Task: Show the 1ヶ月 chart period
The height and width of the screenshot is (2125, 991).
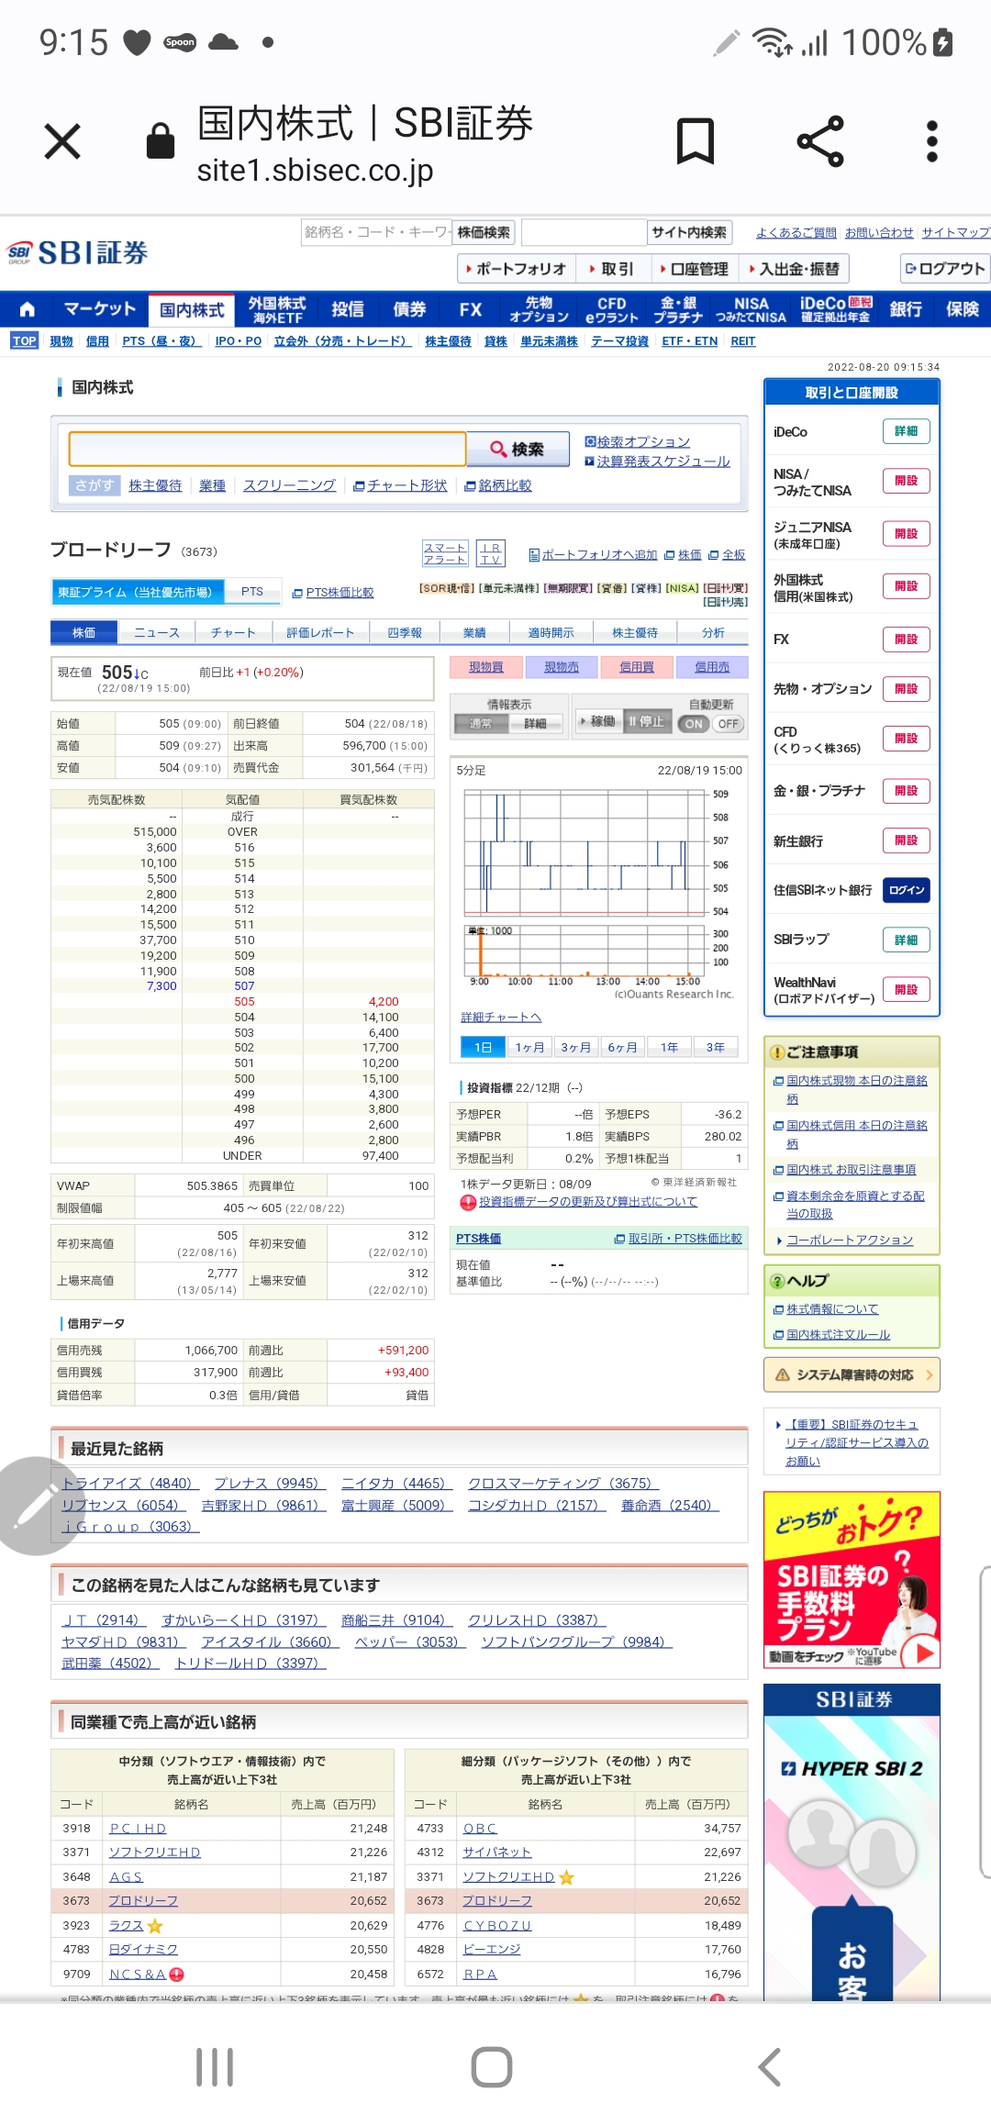Action: click(529, 1047)
